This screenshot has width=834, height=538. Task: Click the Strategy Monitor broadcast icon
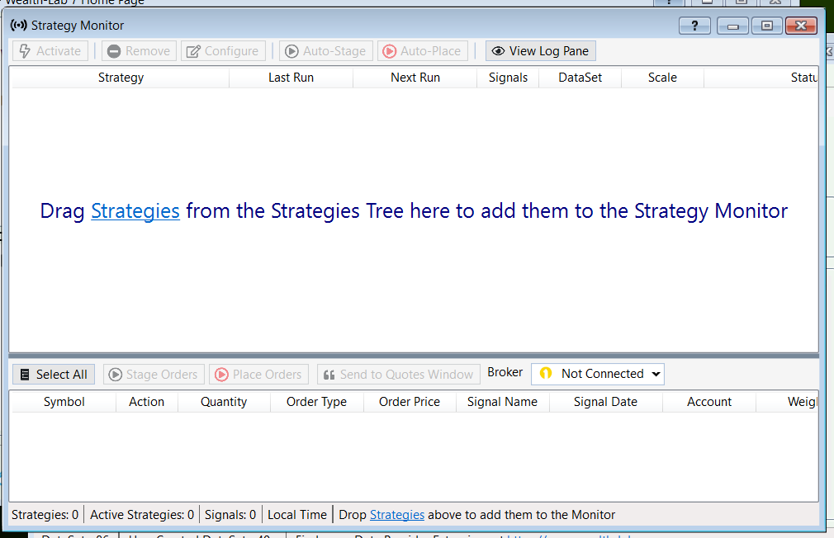pos(19,25)
